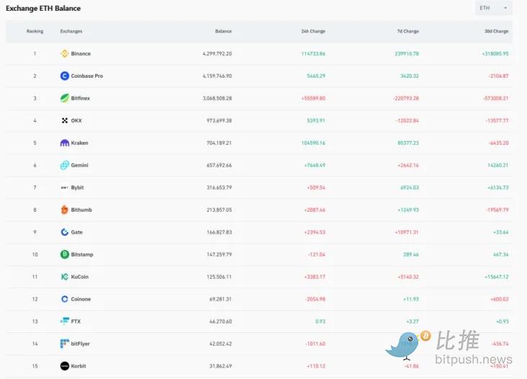Select FTX balance 46,270.60
The width and height of the screenshot is (527, 379).
[220, 321]
